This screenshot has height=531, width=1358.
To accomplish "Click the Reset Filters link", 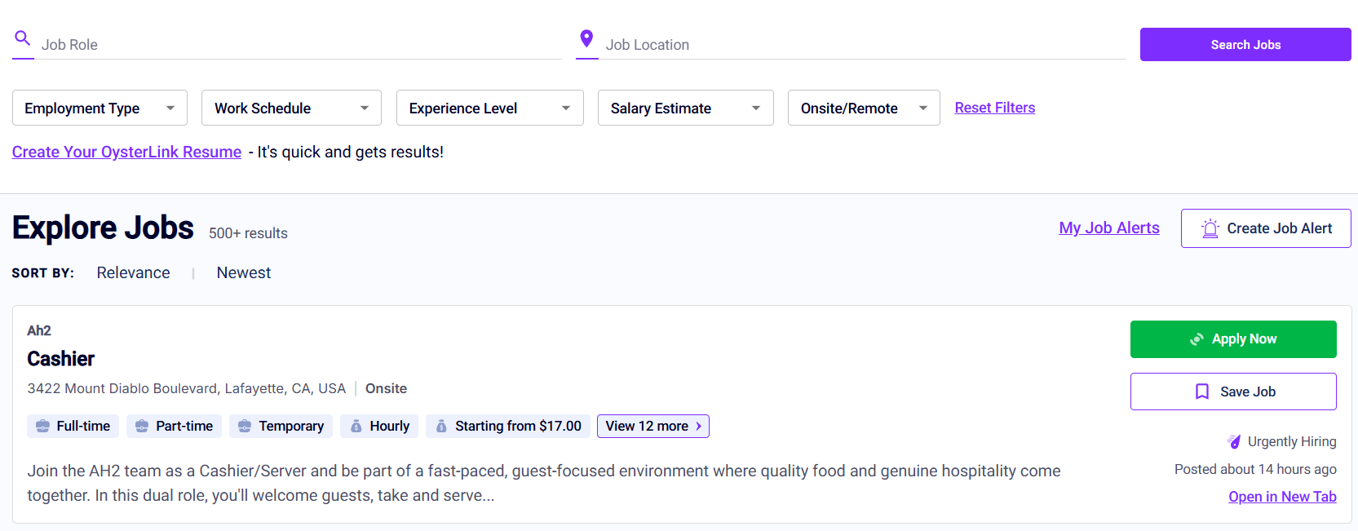I will coord(994,108).
